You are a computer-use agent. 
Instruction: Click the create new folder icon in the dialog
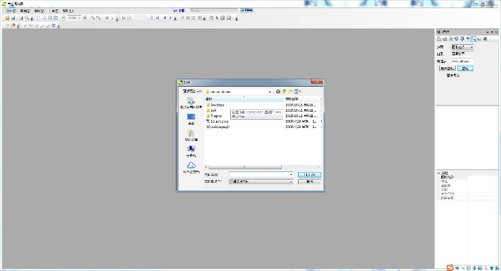290,91
